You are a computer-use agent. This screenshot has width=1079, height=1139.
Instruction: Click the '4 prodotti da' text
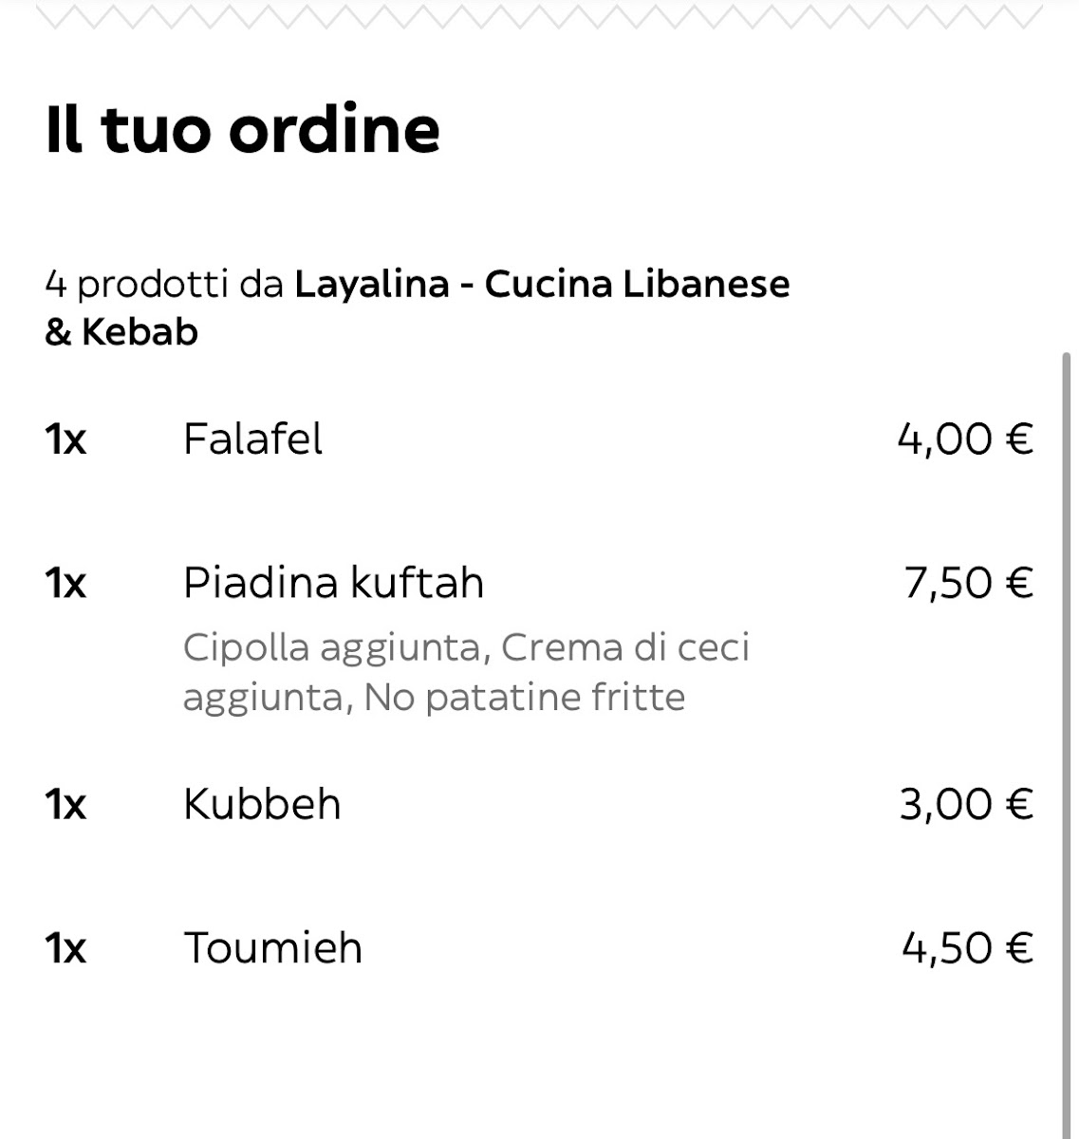click(165, 284)
